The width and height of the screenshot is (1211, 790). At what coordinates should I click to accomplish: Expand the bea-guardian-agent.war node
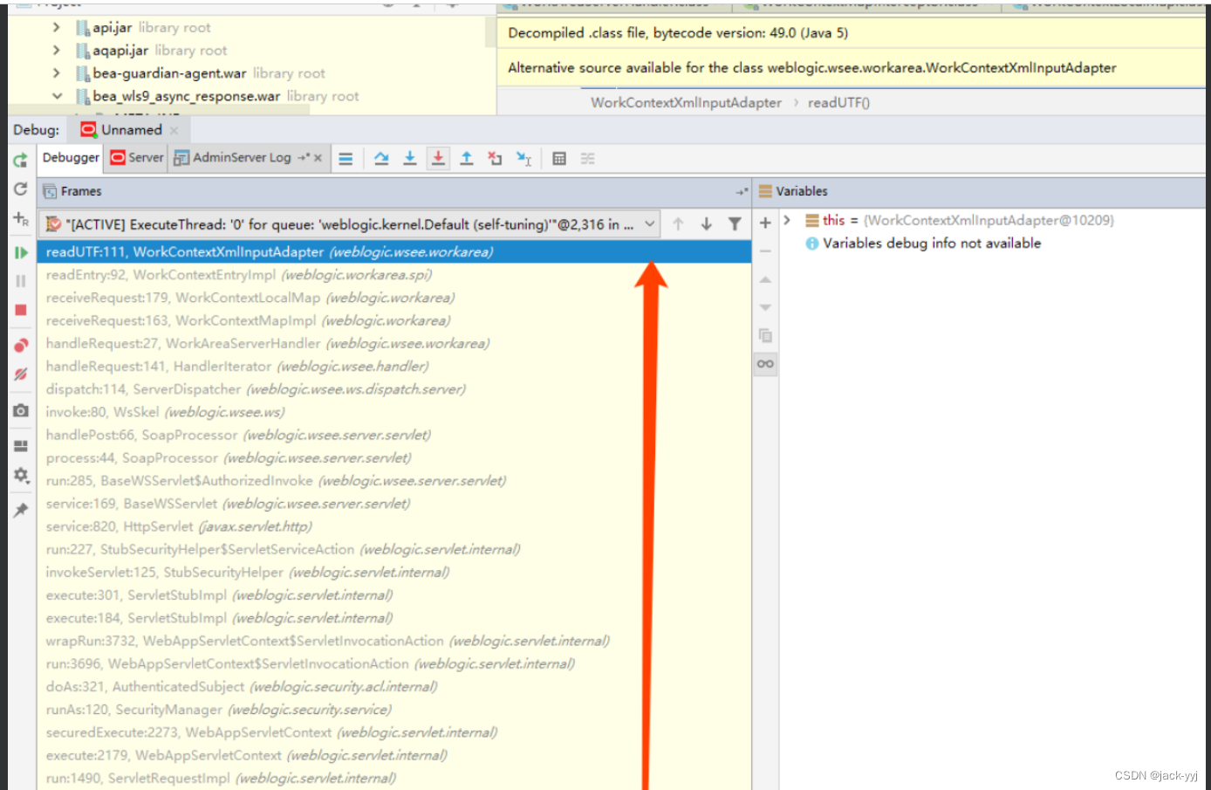57,73
